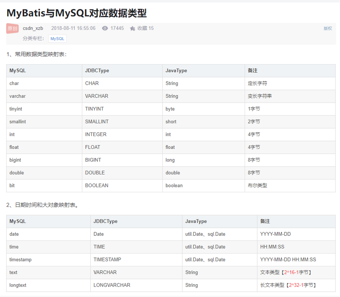
Task: Open the MySQL category tag
Action: click(57, 39)
